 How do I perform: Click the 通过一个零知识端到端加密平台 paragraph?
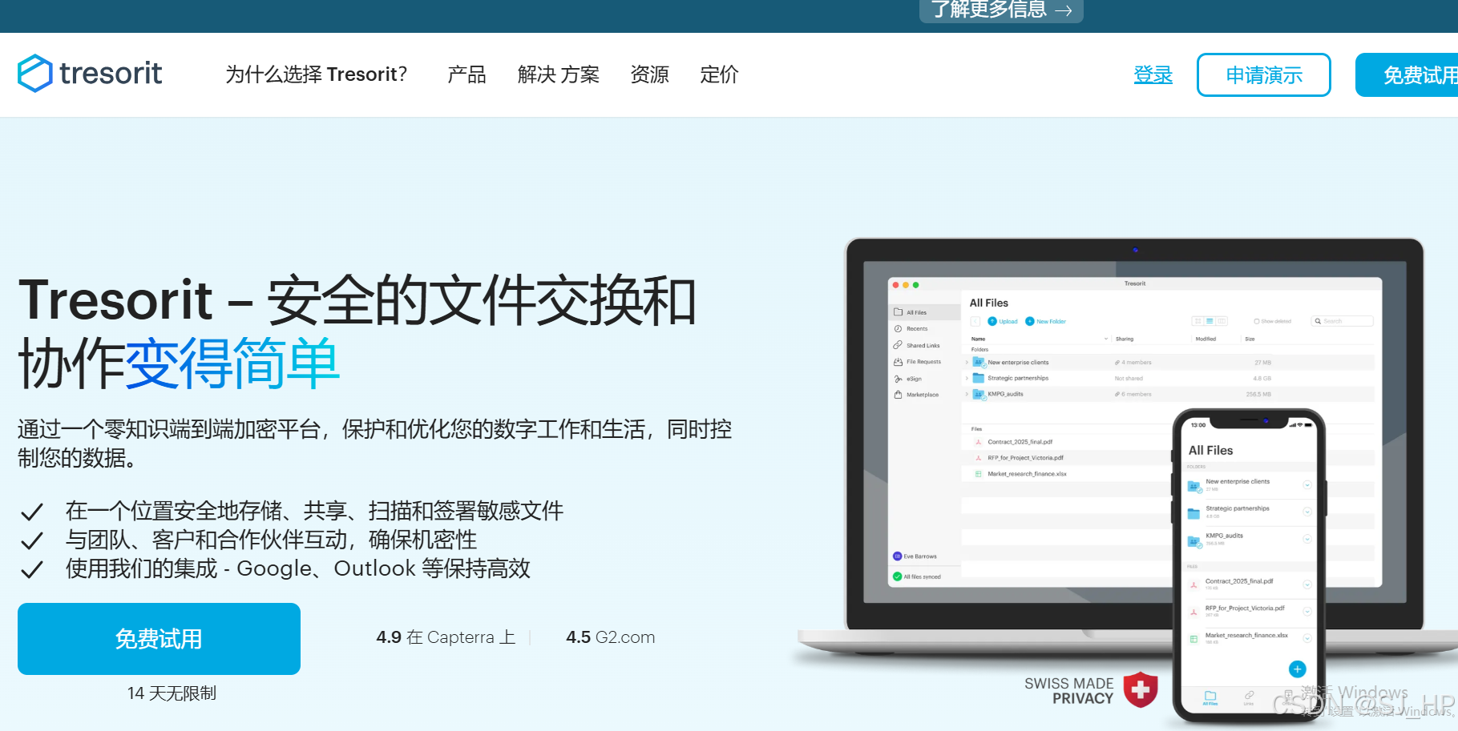click(374, 444)
